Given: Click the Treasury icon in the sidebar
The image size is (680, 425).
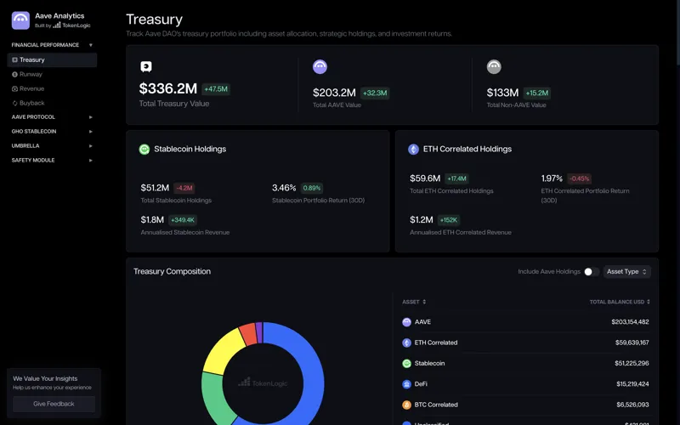Looking at the screenshot, I should (14, 59).
